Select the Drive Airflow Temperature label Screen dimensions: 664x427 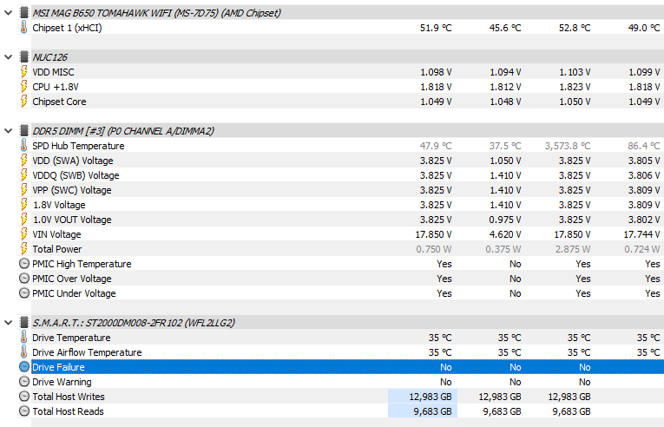(x=88, y=352)
